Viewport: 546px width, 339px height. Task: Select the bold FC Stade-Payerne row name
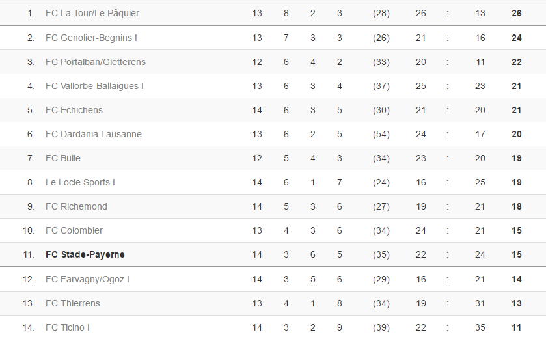[x=85, y=254]
